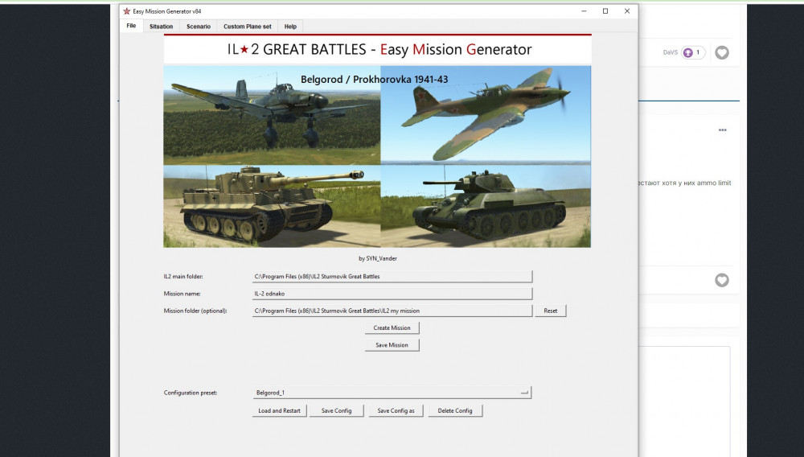Screen dimensions: 804x457
Task: Minimize the Easy Mission Generator window
Action: coord(584,10)
